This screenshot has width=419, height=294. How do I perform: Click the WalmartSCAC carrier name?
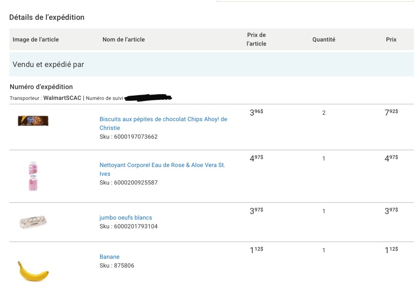tap(62, 98)
